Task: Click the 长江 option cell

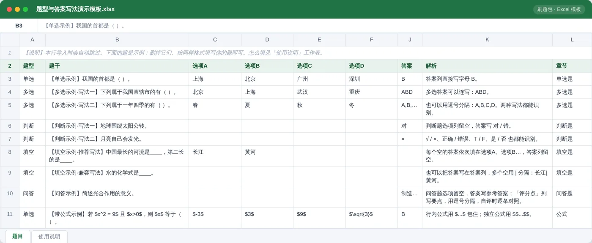Action: [x=215, y=156]
